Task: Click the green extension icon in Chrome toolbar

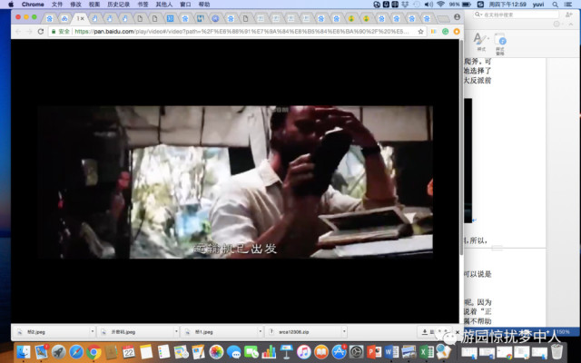Action: coord(446,32)
